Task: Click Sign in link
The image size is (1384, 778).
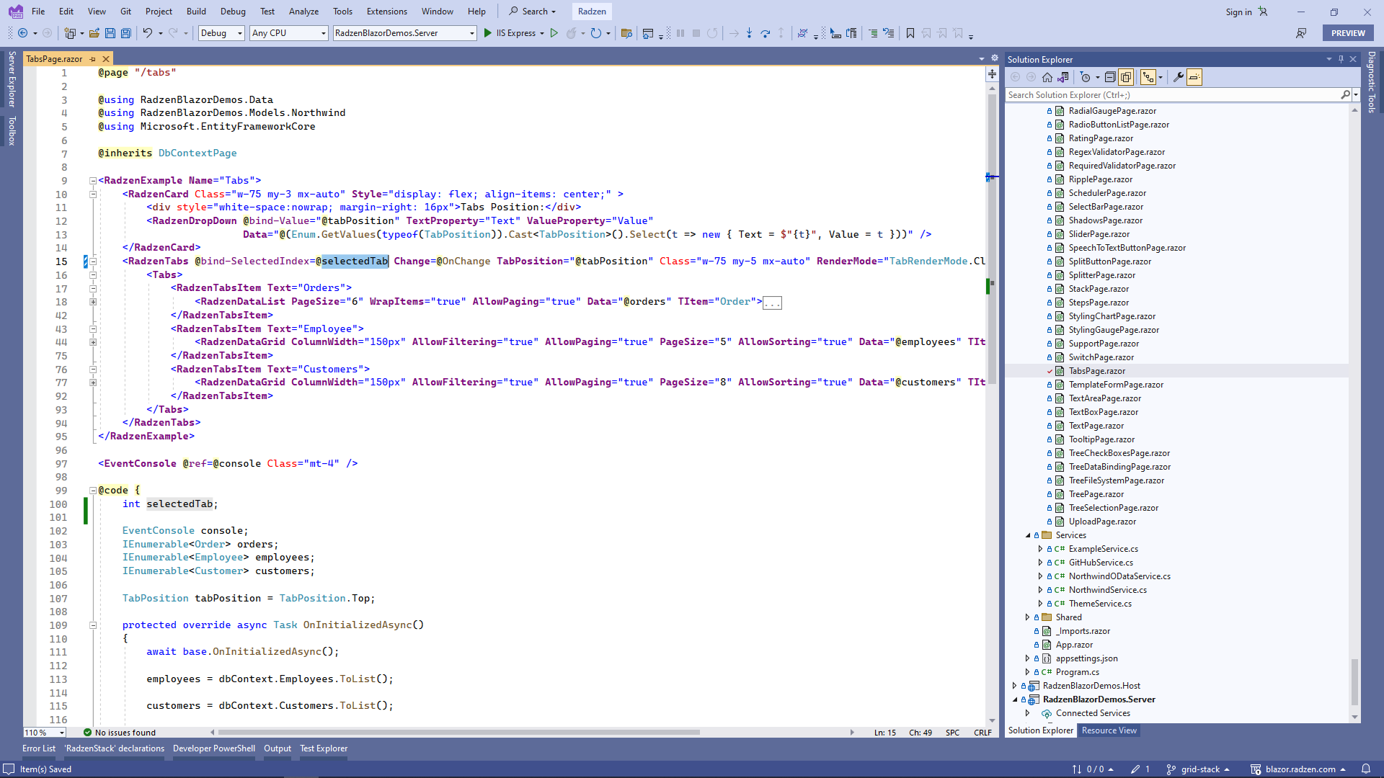Action: [1238, 12]
